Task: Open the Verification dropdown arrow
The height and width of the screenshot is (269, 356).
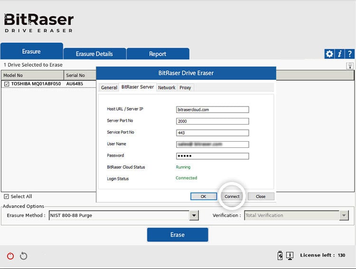Action: 344,215
